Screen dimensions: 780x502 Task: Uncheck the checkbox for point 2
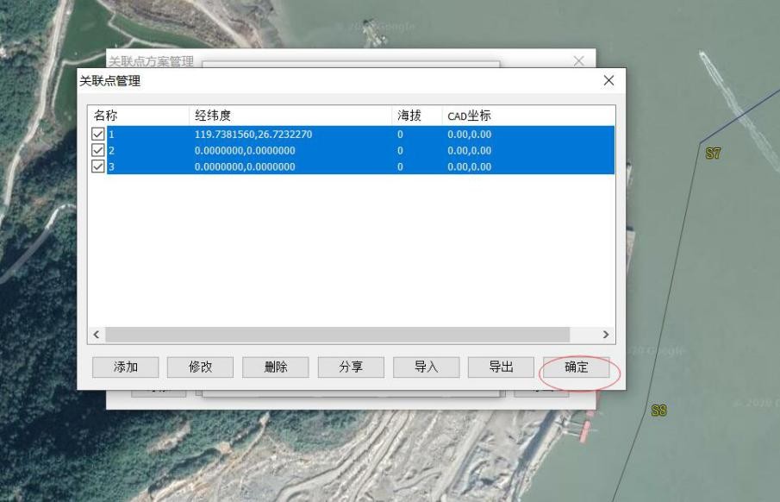pos(97,150)
